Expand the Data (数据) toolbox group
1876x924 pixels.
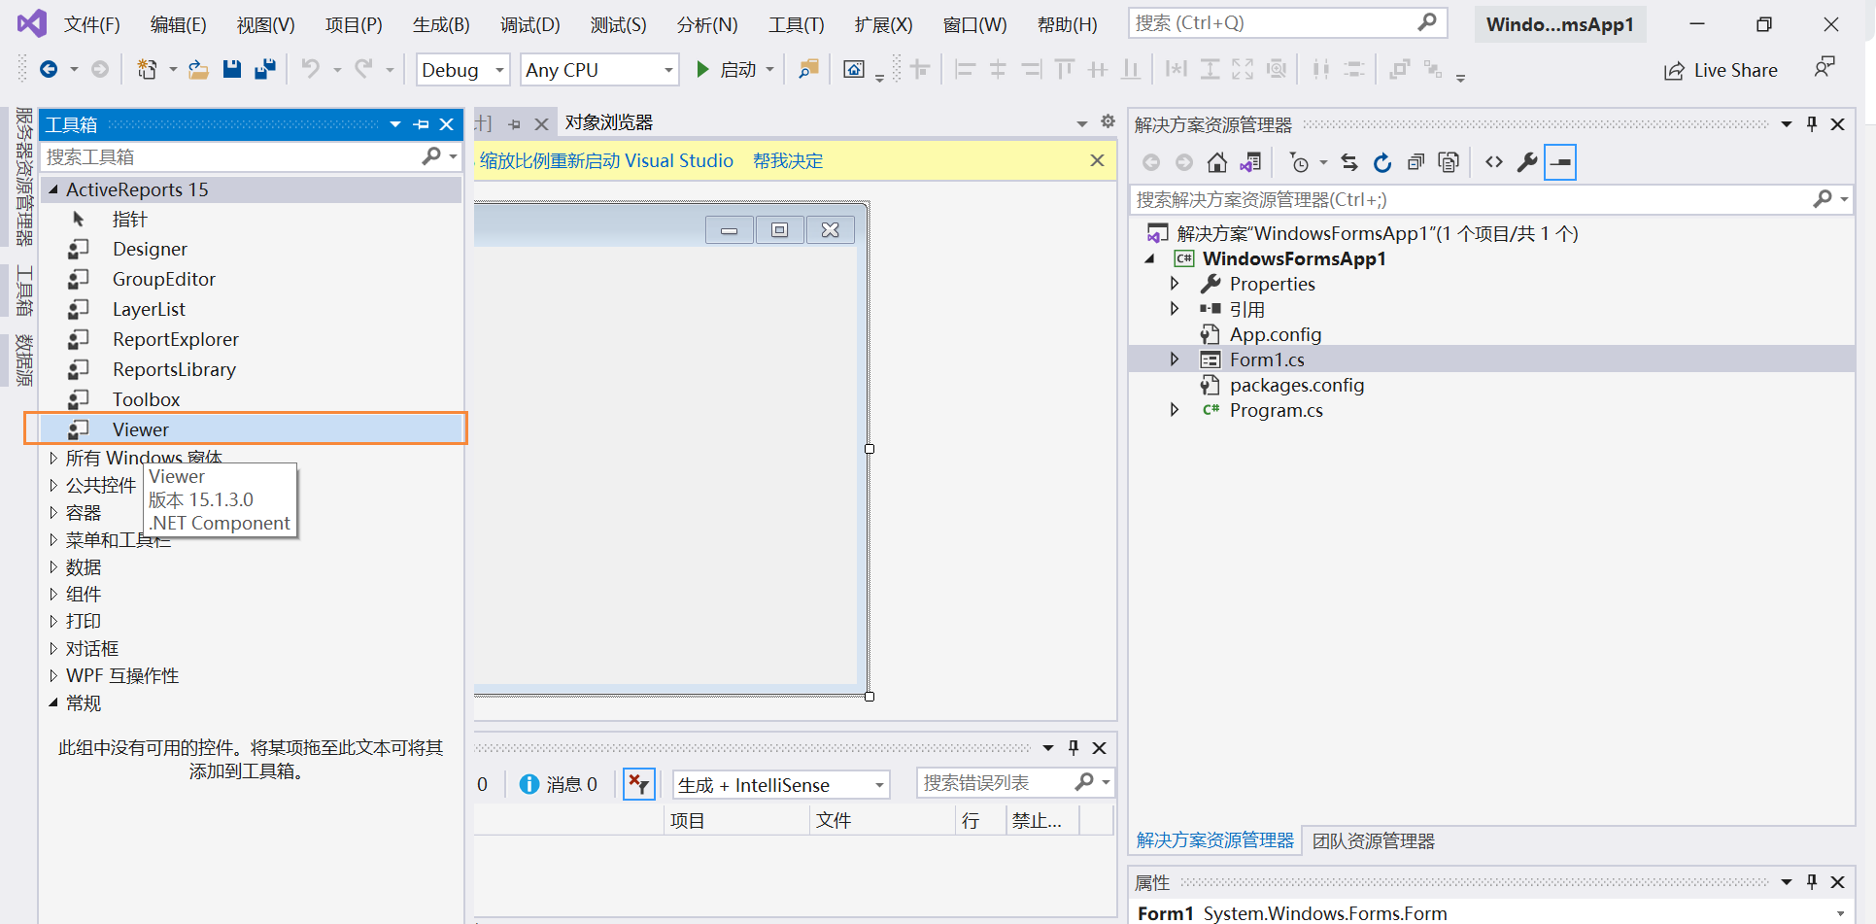[53, 566]
